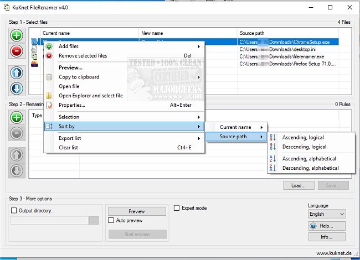Screen dimensions: 360x260
Task: Expand the Selection submenu arrow
Action: (x=199, y=117)
